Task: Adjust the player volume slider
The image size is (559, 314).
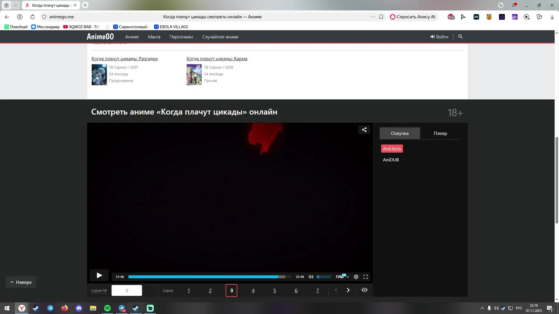Action: coord(324,277)
